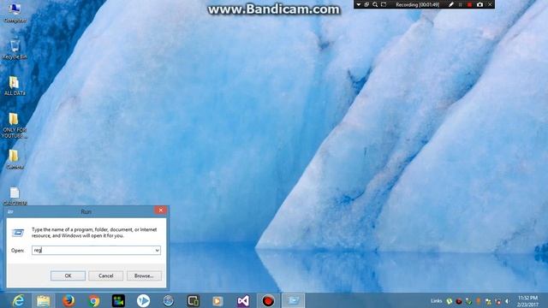
Task: Click the Run title bar system icon
Action: pyautogui.click(x=10, y=211)
